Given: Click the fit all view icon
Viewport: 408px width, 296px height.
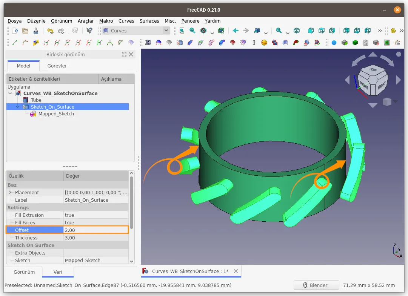Looking at the screenshot, I should coord(182,31).
